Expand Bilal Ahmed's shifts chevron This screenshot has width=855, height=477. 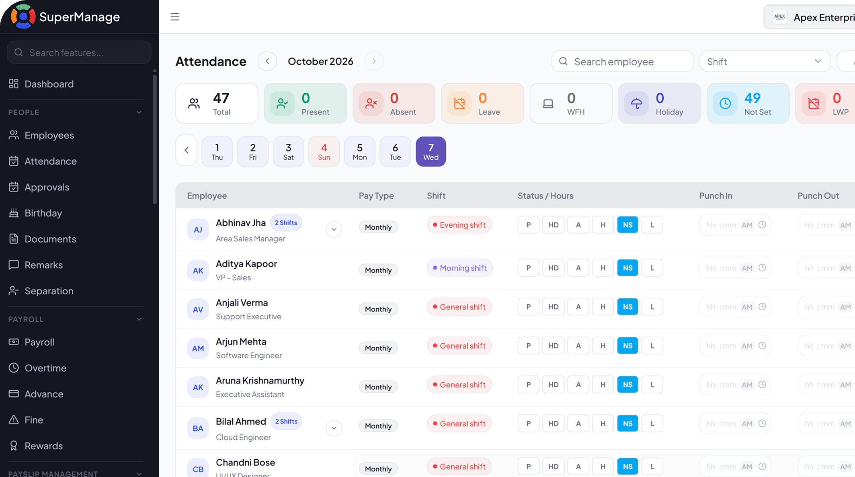(334, 428)
